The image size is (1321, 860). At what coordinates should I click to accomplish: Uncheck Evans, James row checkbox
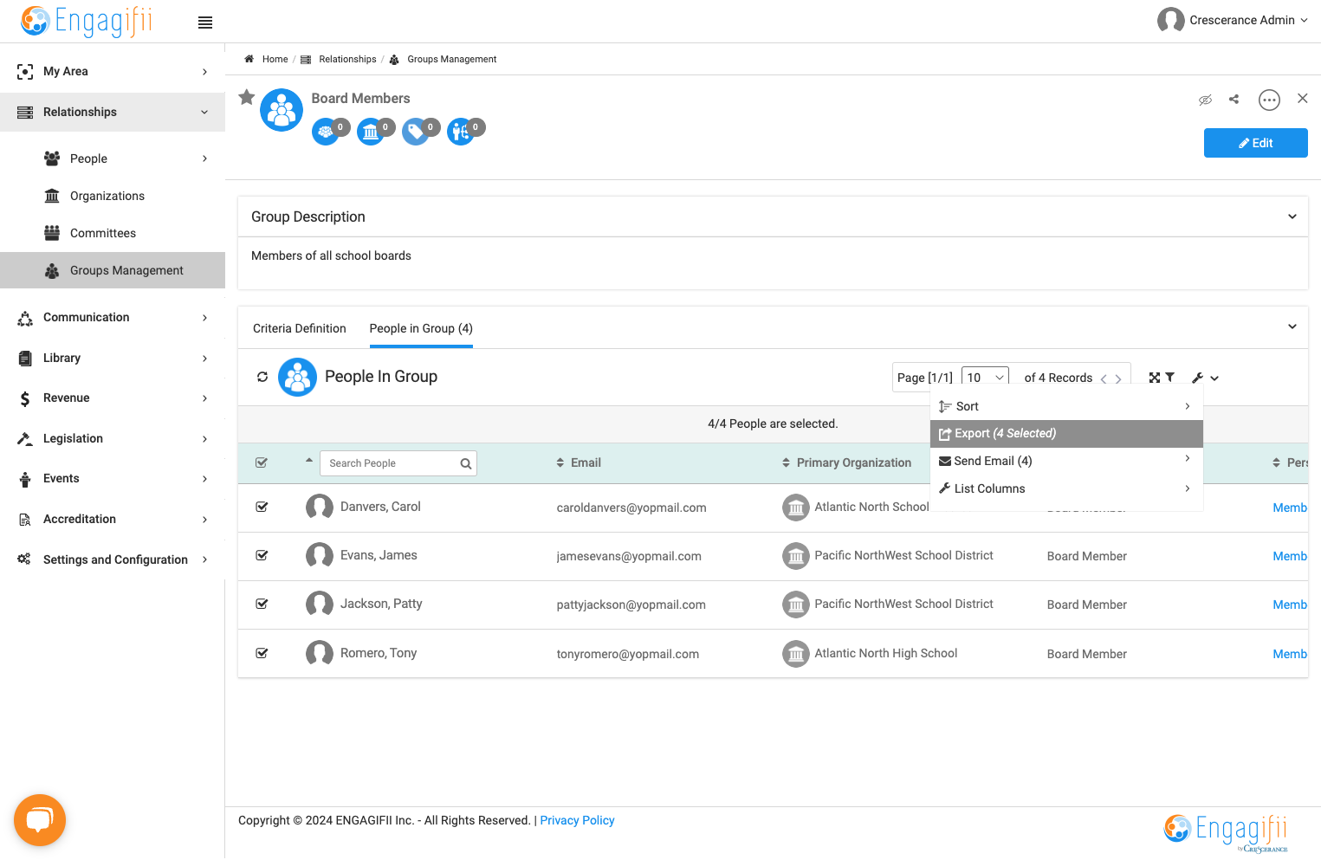(x=262, y=555)
